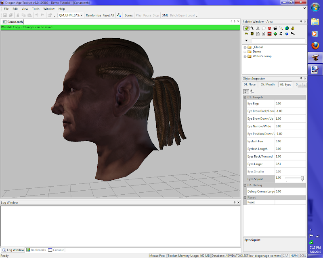Select the character silhouette palette icon
Image resolution: width=323 pixels, height=258 pixels.
pos(258,28)
